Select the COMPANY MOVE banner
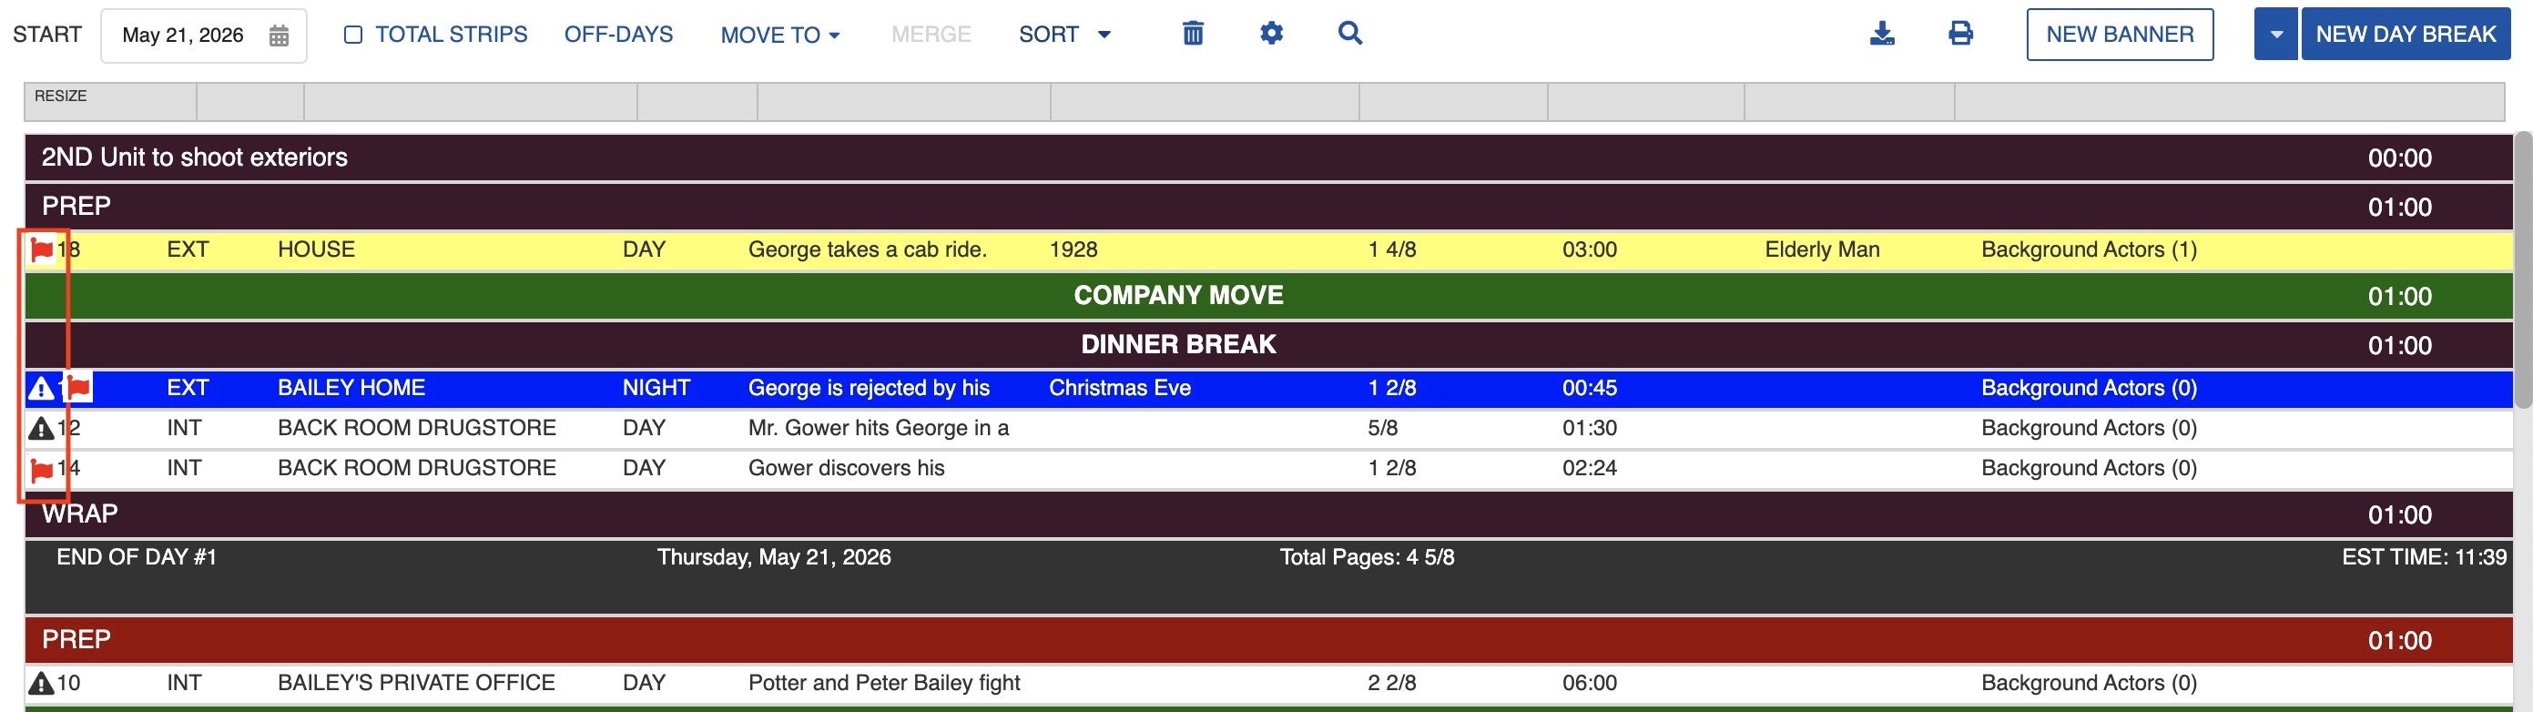The width and height of the screenshot is (2533, 712). 1268,296
